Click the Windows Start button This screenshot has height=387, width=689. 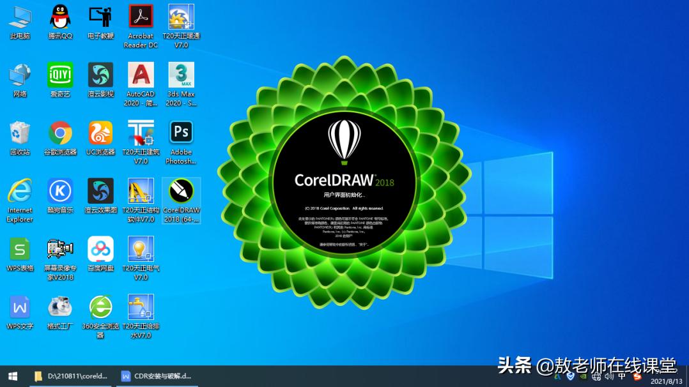coord(12,377)
